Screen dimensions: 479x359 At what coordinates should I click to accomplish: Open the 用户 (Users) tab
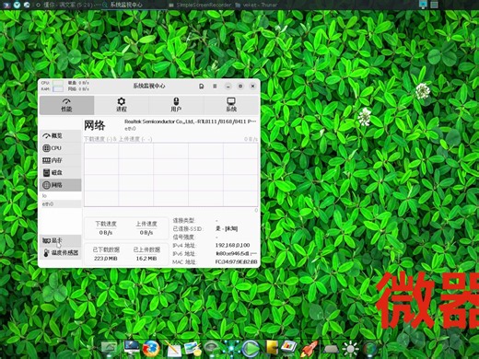click(x=176, y=105)
